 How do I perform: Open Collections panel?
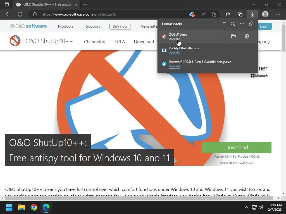[240, 14]
